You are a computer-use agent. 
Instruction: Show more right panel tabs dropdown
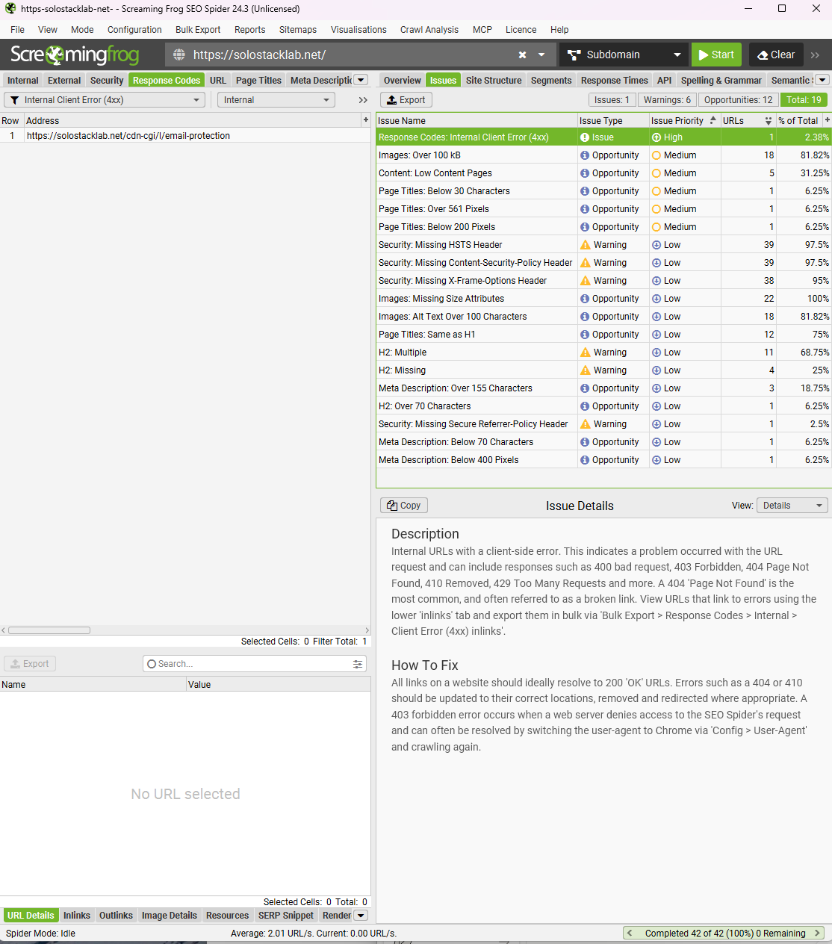(x=822, y=80)
